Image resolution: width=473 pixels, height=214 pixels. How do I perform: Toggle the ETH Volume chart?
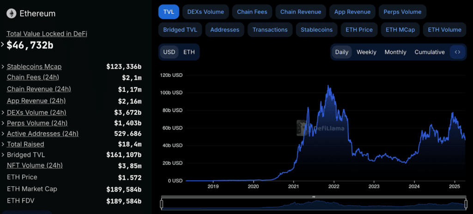[x=445, y=30]
